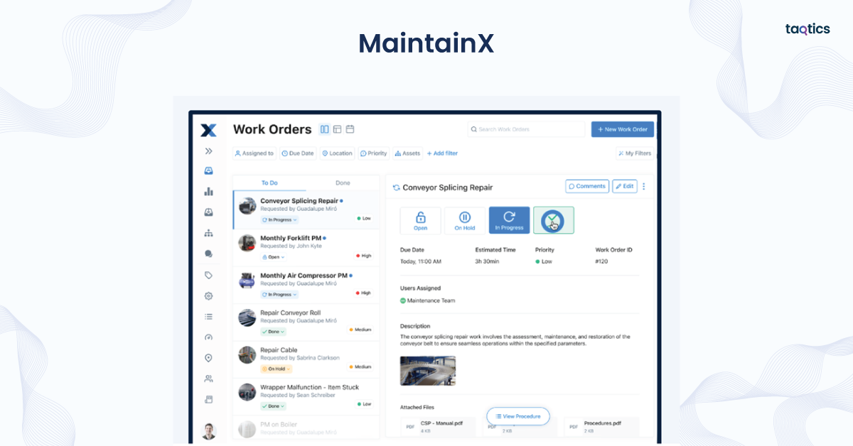This screenshot has width=853, height=446.
Task: Switch to the Done tab
Action: coord(343,183)
